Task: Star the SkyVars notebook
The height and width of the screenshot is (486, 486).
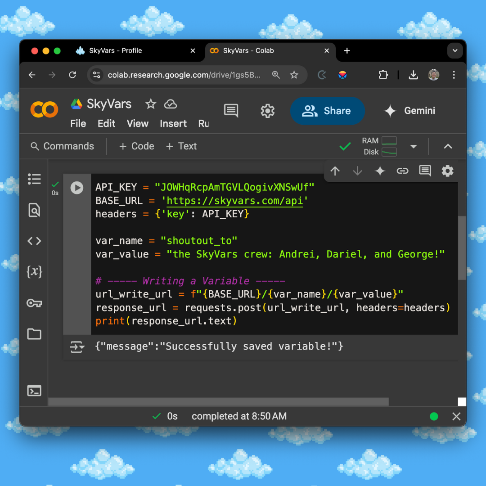Action: tap(151, 104)
